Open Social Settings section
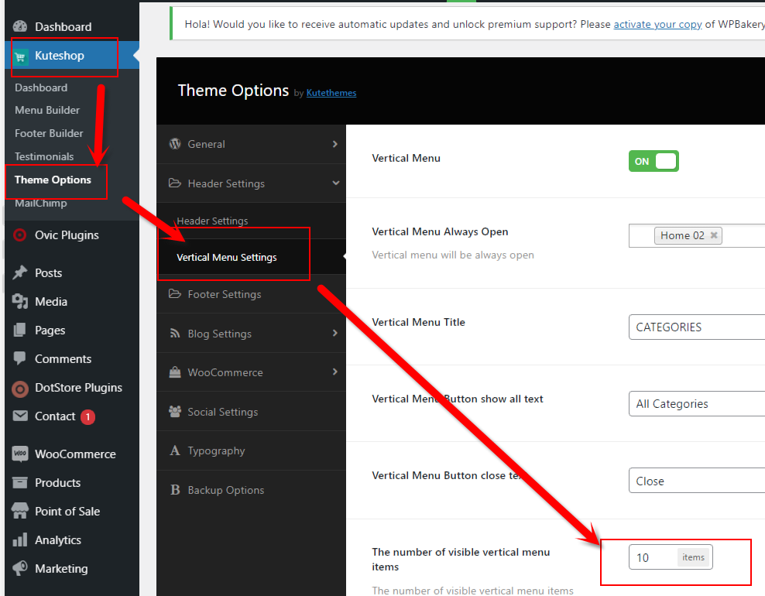Viewport: 765px width, 596px height. tap(252, 412)
